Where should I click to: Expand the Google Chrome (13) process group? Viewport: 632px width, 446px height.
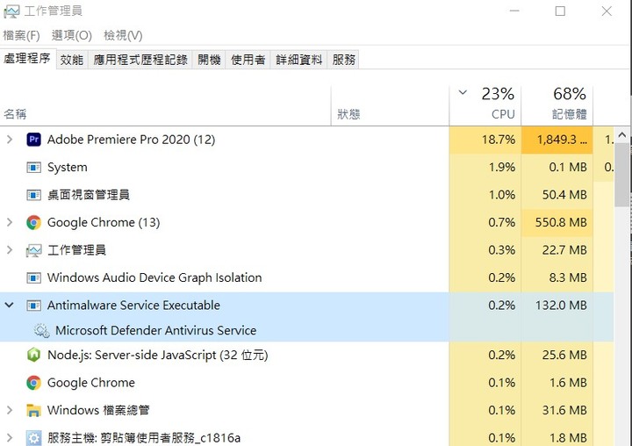[x=10, y=223]
